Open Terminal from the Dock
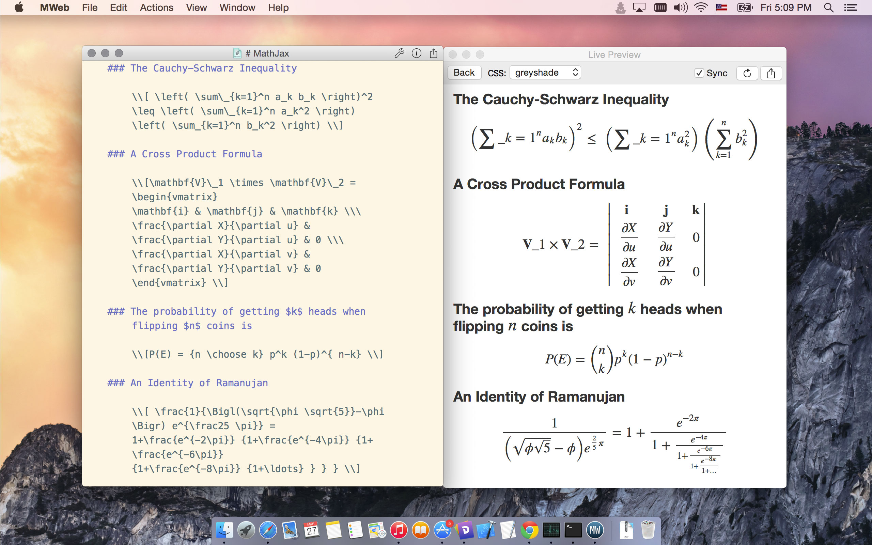Image resolution: width=872 pixels, height=545 pixels. coord(573,530)
